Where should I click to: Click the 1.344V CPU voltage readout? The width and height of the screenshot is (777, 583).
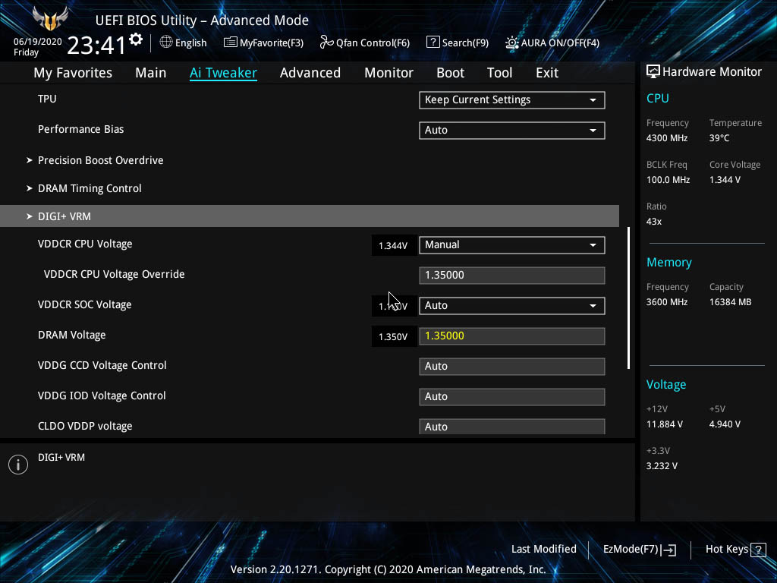pos(393,246)
